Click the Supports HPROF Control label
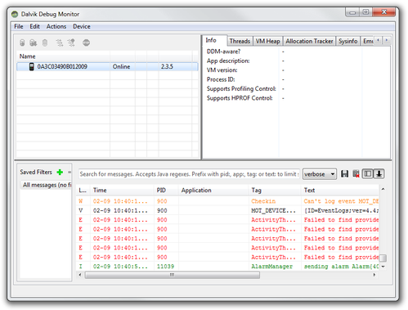408x310 pixels. click(x=240, y=98)
